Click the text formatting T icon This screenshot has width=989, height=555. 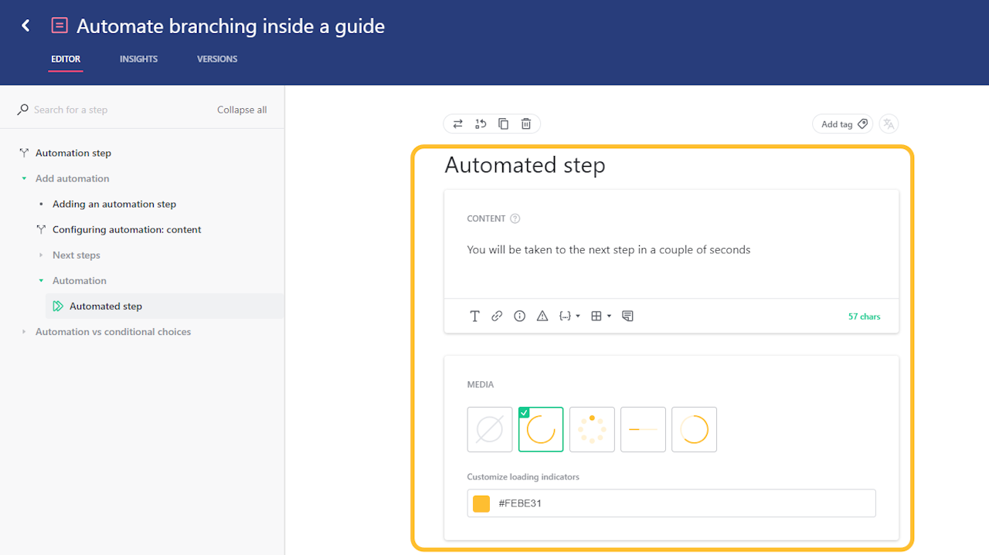pyautogui.click(x=474, y=316)
